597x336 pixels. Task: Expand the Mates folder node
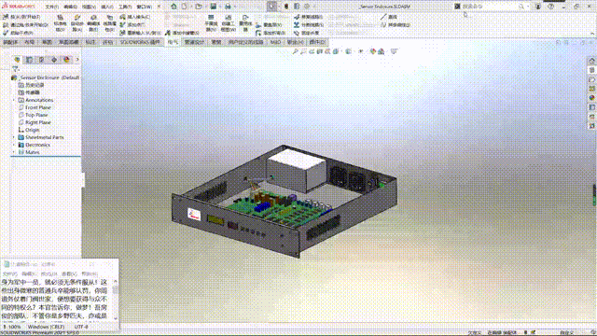[14, 152]
